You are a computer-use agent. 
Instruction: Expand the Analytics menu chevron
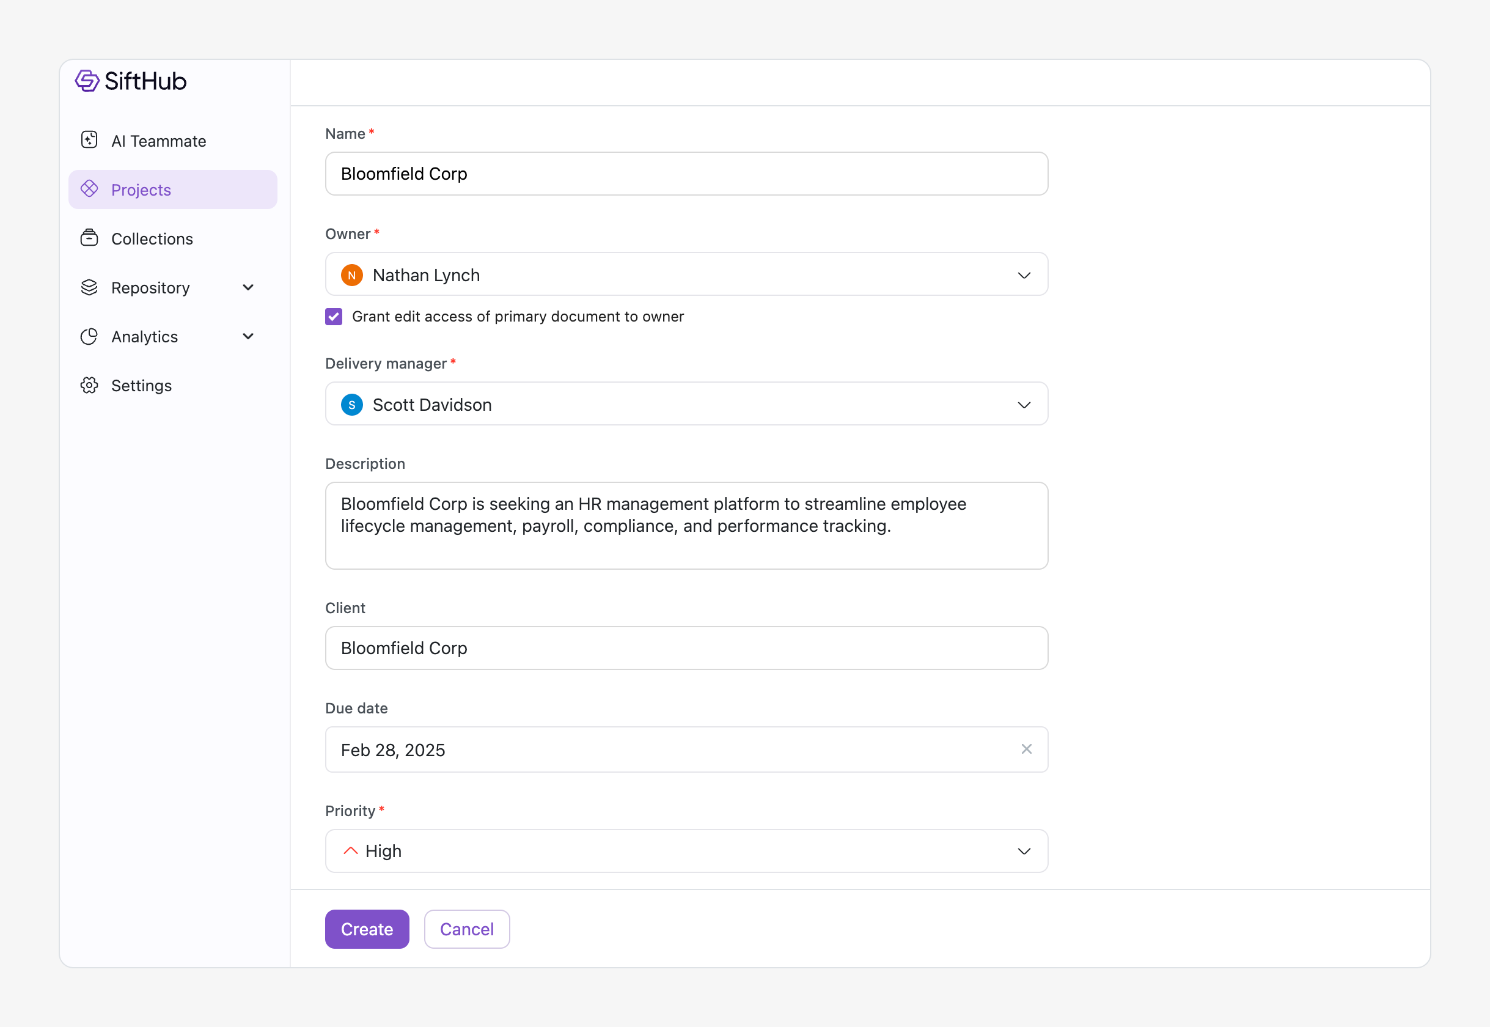[248, 336]
